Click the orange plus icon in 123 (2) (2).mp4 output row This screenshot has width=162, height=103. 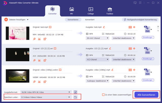tap(134, 49)
